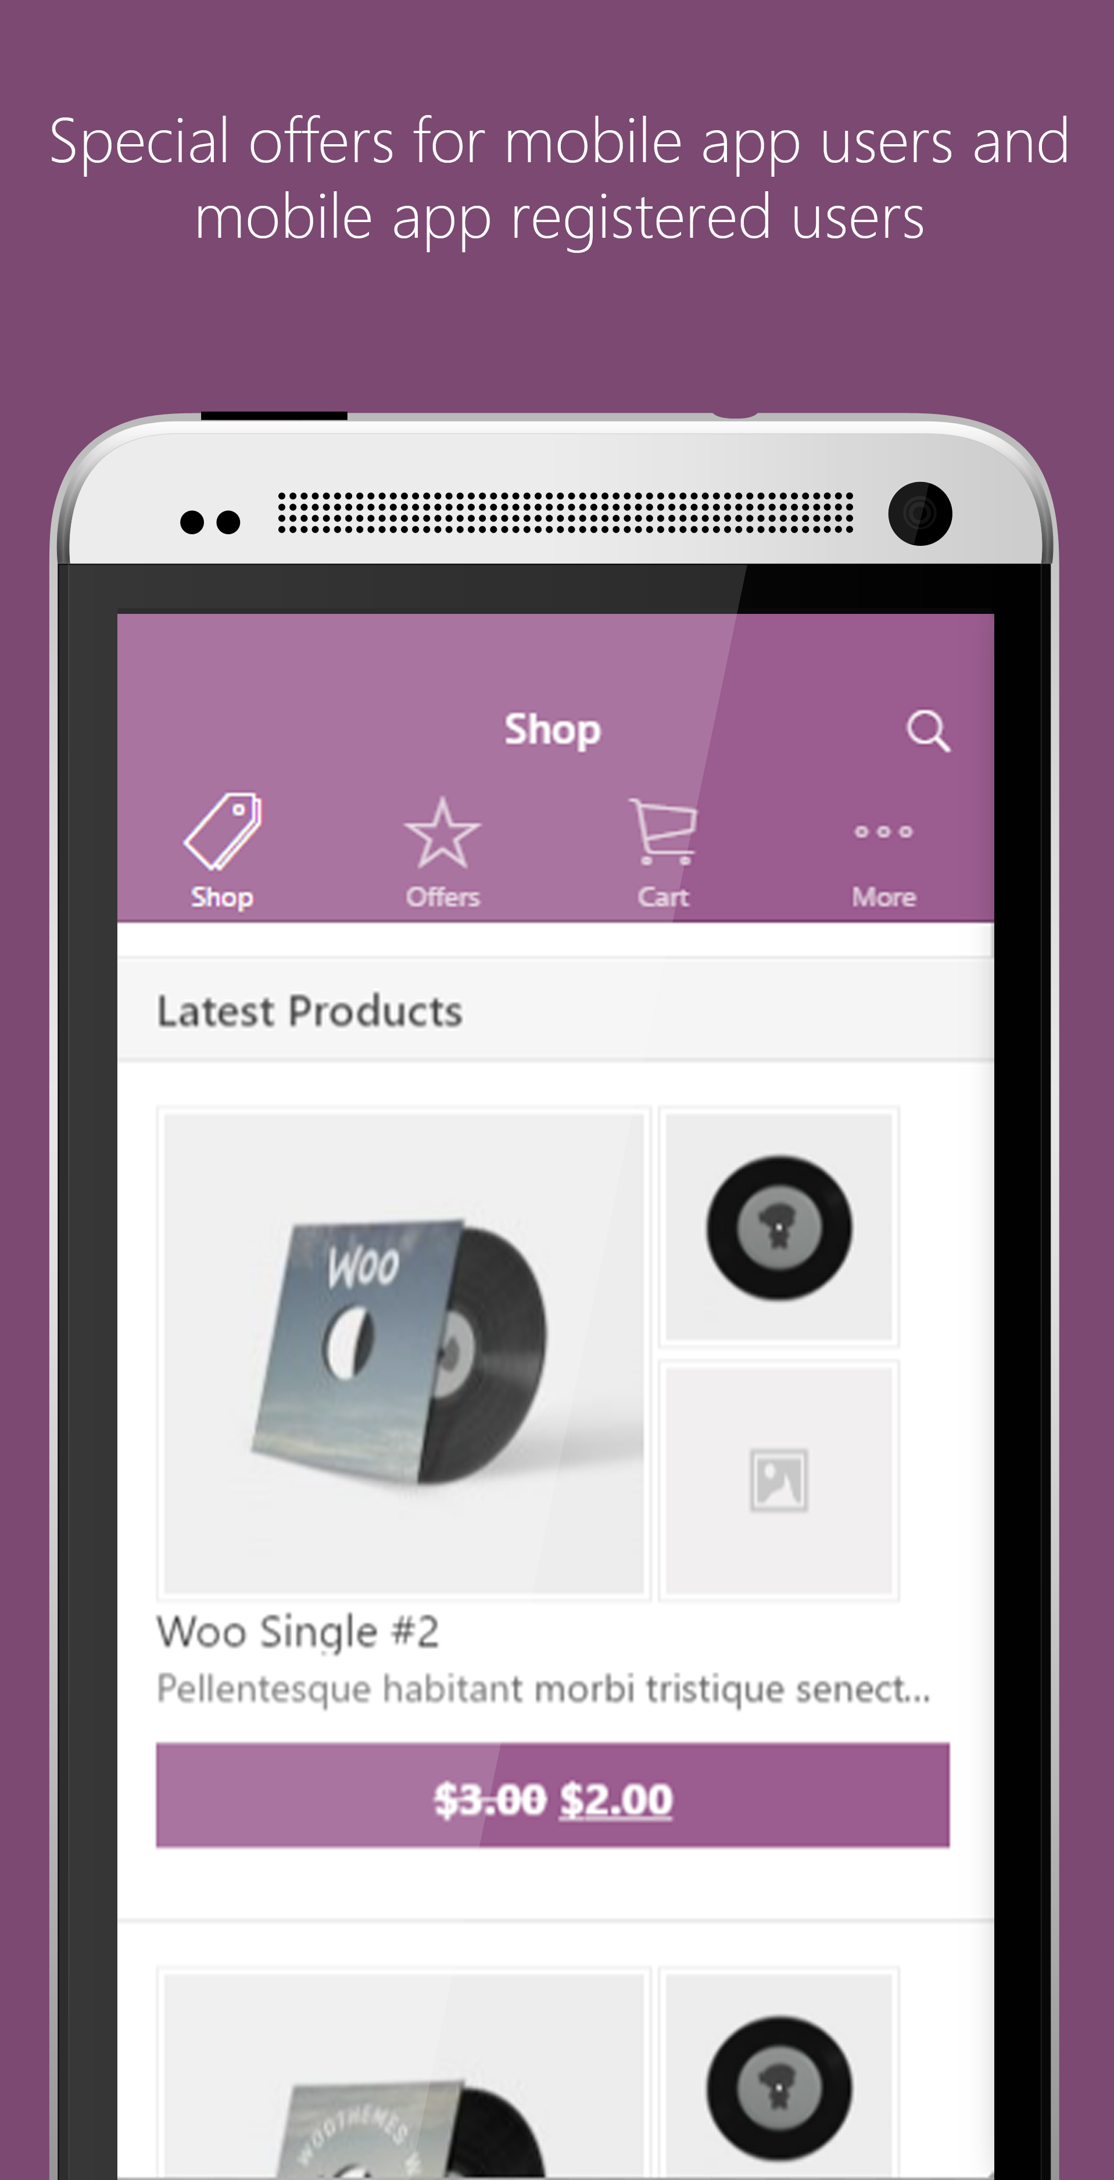Click the More tab label
Viewport: 1114px width, 2180px height.
[884, 896]
